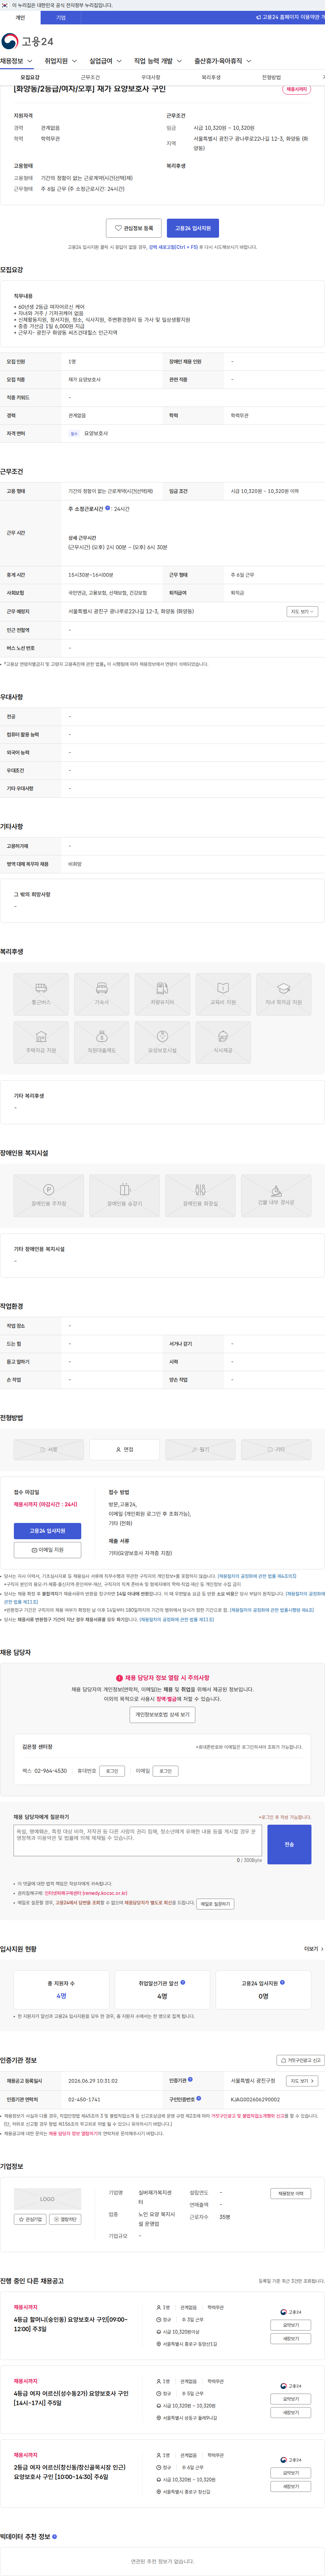Image resolution: width=325 pixels, height=2576 pixels.
Task: Click the 열람제한 button
Action: [65, 2219]
